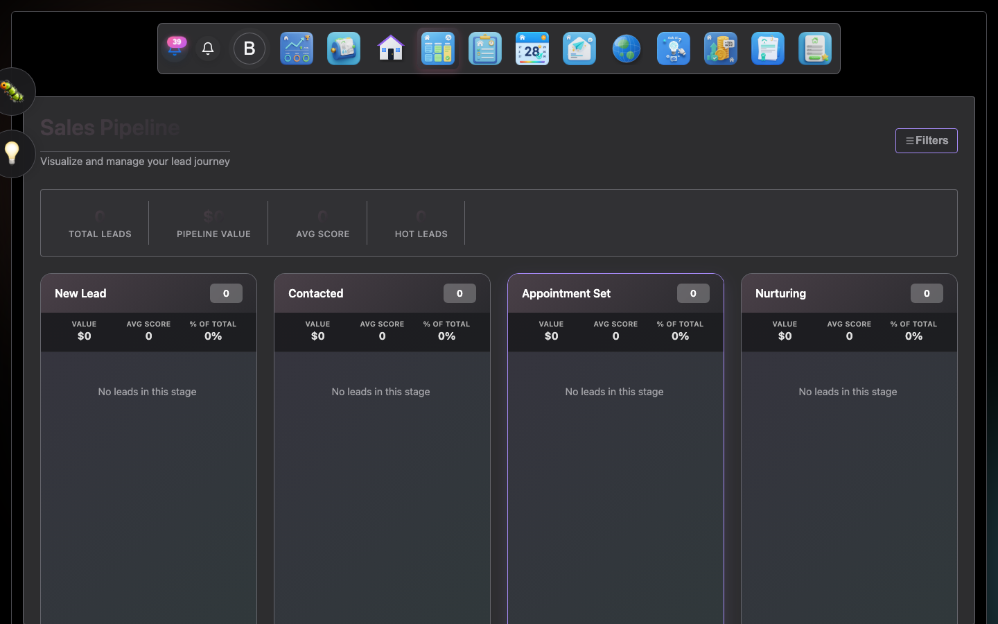The height and width of the screenshot is (624, 998).
Task: Click the caterpillar bug report button
Action: coord(12,92)
